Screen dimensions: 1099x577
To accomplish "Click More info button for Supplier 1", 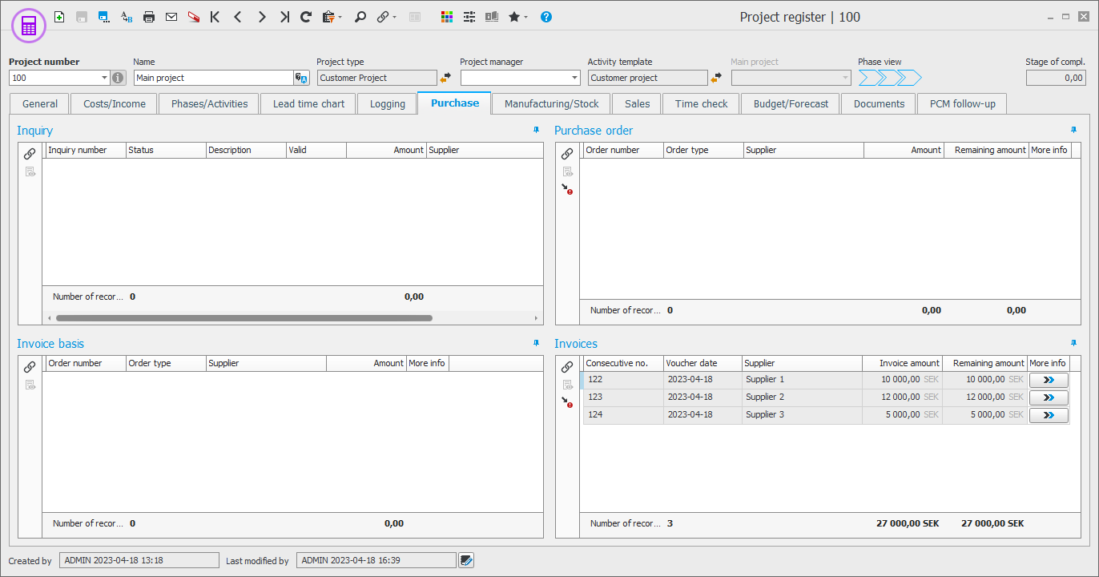I will (1049, 380).
